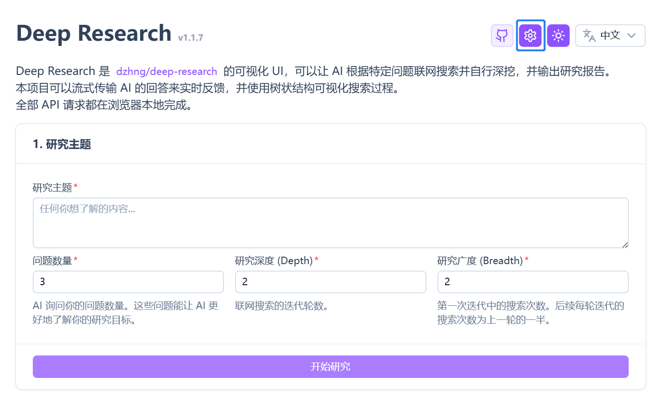Click the v1.1.7 version label
The image size is (661, 399).
pyautogui.click(x=191, y=38)
